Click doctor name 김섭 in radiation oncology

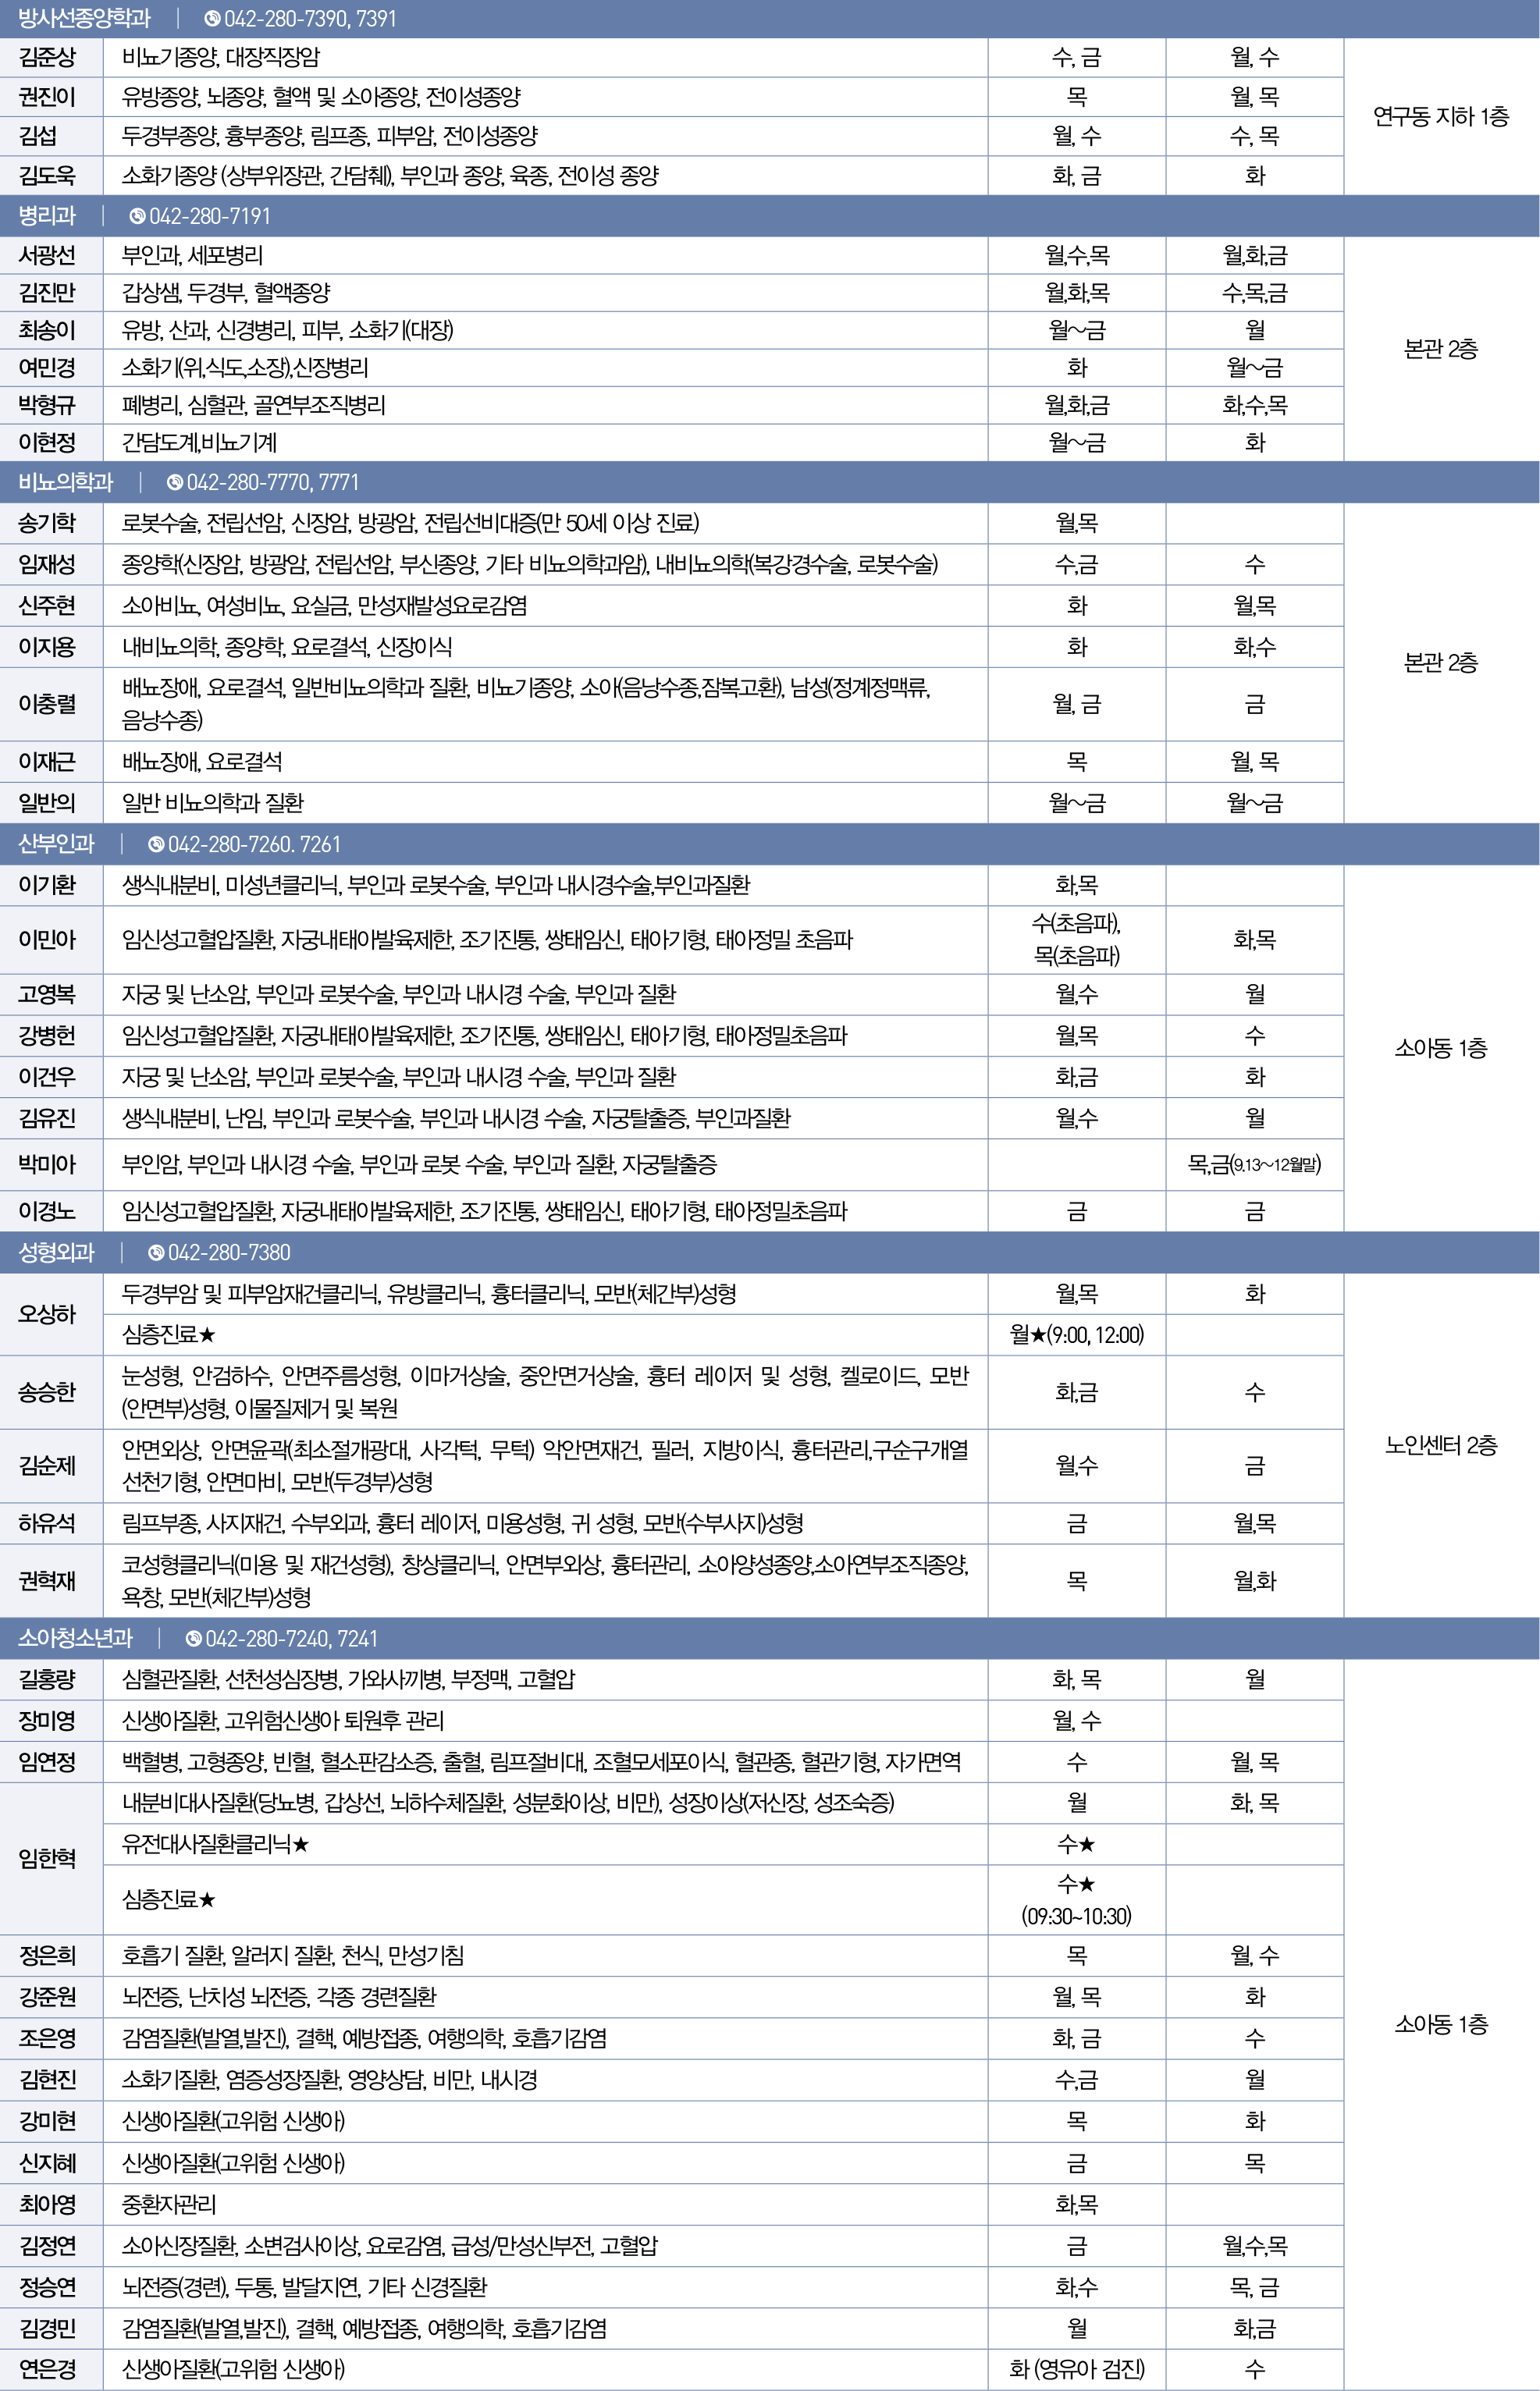[38, 136]
